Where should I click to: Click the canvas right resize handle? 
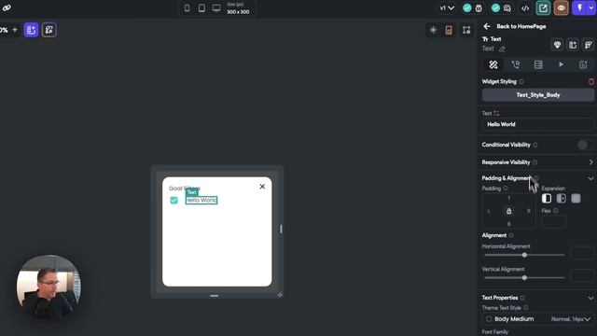click(281, 229)
